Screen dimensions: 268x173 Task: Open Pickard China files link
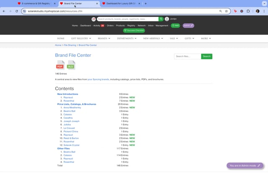click(x=71, y=131)
